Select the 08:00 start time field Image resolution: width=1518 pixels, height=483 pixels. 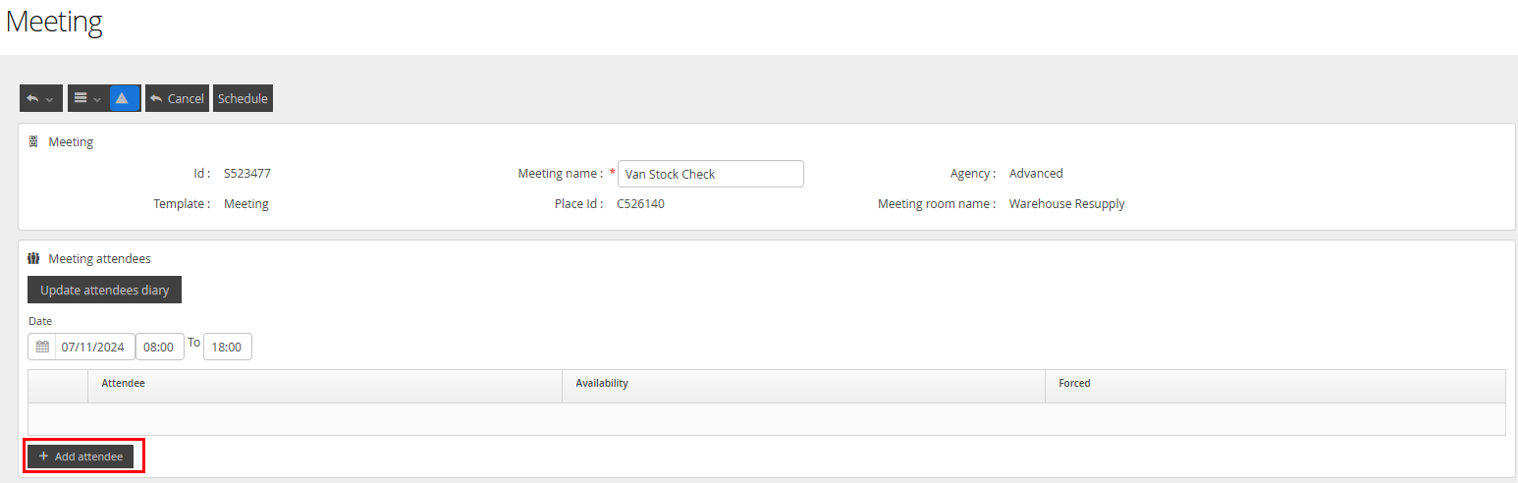pos(159,347)
